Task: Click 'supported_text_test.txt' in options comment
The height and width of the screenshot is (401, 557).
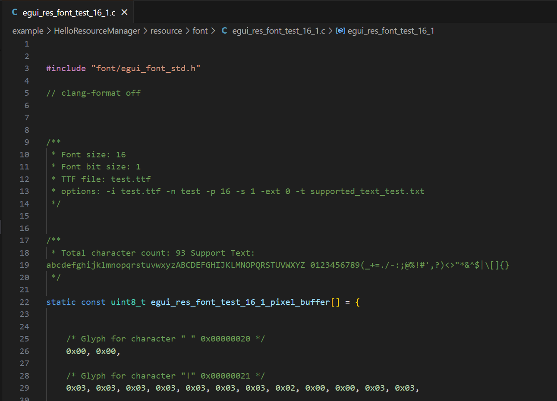Action: [368, 191]
